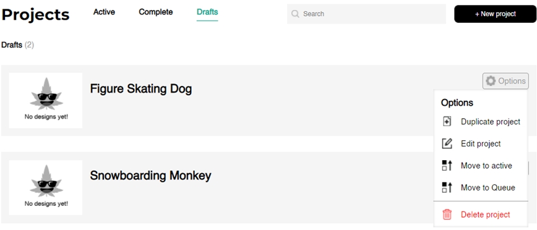The image size is (537, 230).
Task: Open the Snowboarding Monkey project title
Action: point(150,176)
